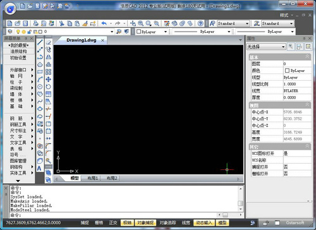Open the Layer Properties Manager icon
This screenshot has height=230, width=316.
pos(10,32)
